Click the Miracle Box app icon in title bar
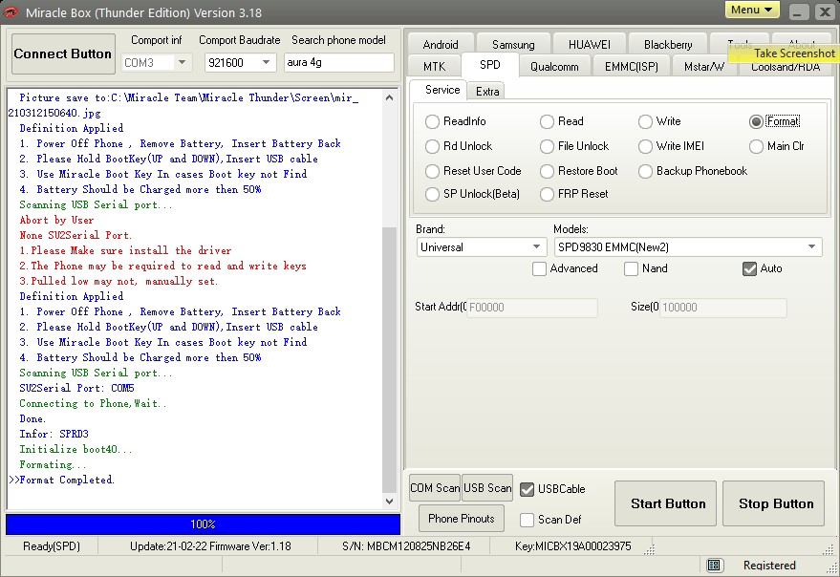Viewport: 840px width, 577px height. 11,11
